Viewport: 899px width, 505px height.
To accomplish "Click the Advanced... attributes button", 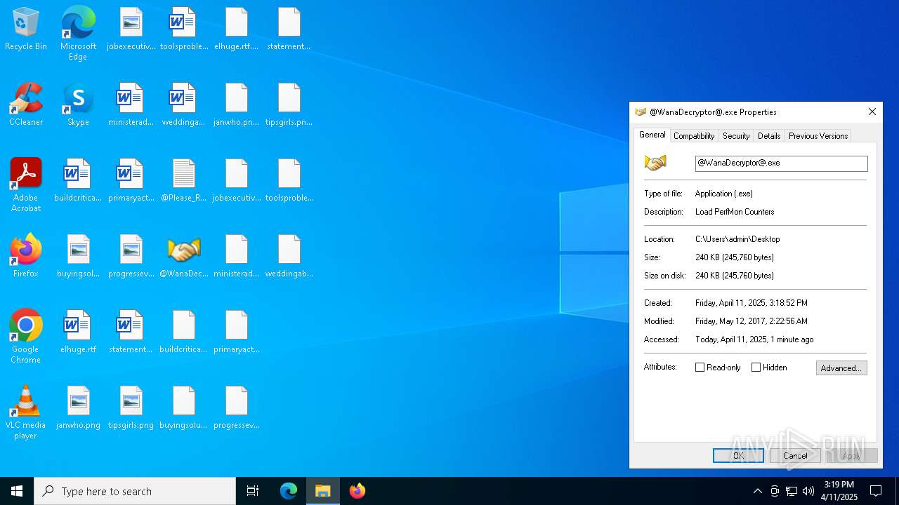I will tap(841, 368).
